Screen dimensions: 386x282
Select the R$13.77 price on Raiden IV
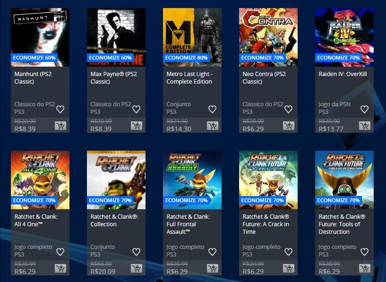click(331, 129)
